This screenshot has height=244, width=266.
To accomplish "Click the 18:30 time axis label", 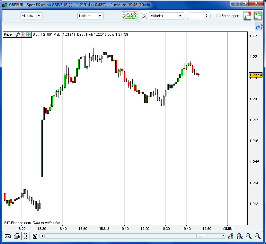I will (x=42, y=229).
